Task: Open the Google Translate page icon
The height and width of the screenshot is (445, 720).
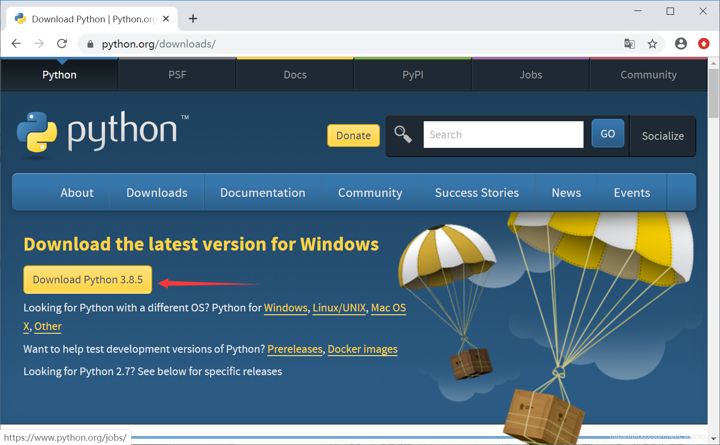Action: 630,44
